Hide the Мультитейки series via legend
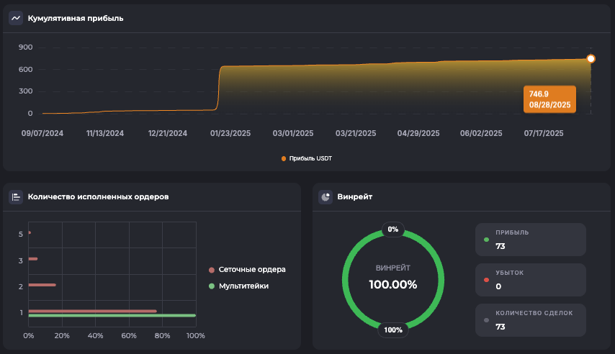Viewport: 615px width, 354px height. 243,286
